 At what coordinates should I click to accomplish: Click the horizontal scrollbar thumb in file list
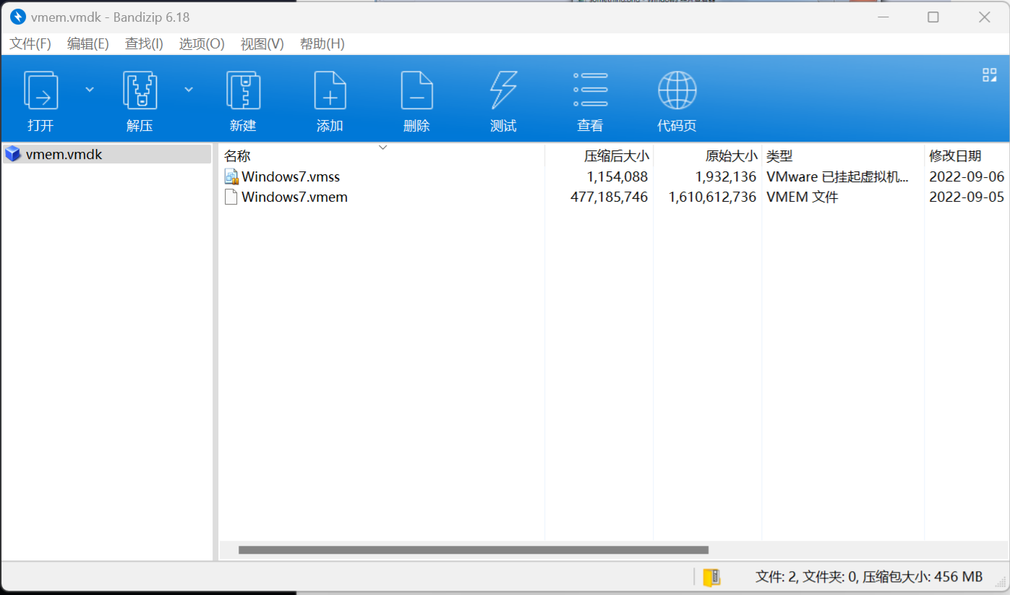pos(474,550)
